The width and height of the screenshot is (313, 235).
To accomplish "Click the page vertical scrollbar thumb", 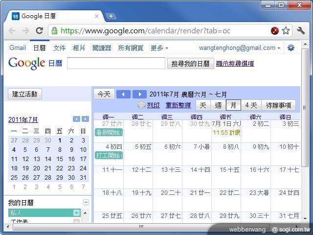I will tap(305, 108).
